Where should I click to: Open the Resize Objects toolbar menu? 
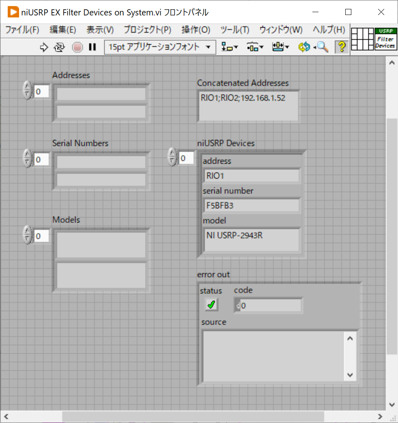[280, 47]
